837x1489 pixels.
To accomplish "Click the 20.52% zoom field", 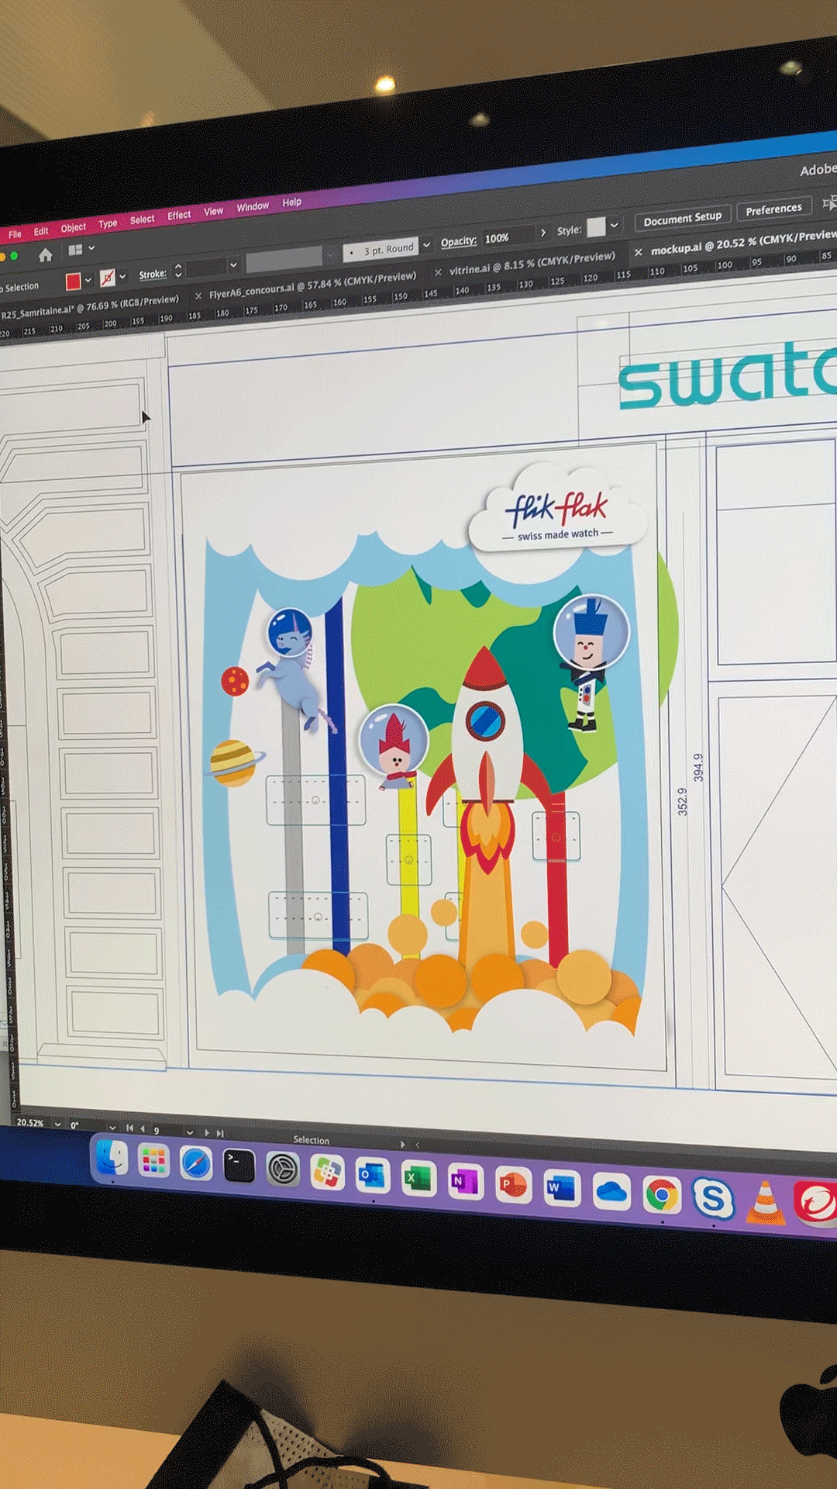I will pyautogui.click(x=31, y=1122).
